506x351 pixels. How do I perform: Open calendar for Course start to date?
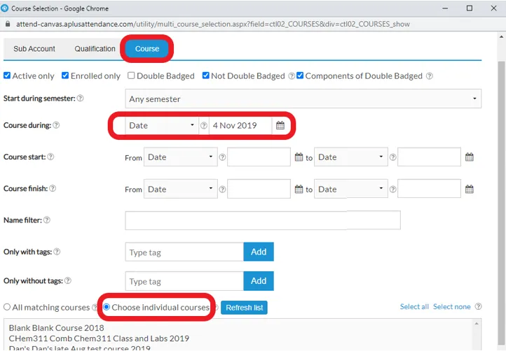coord(470,157)
